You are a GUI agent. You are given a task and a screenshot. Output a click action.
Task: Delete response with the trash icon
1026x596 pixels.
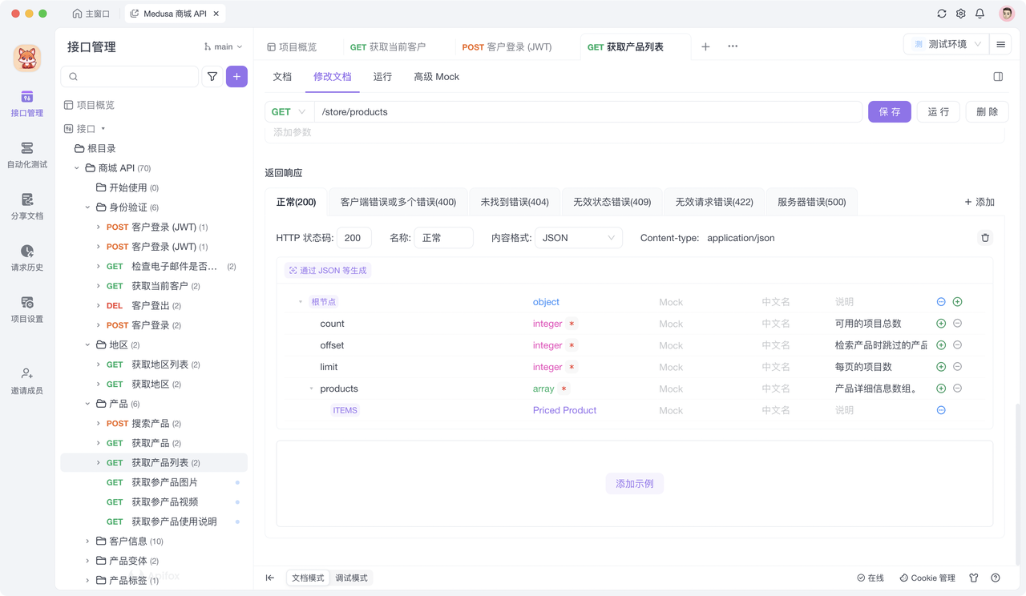985,238
